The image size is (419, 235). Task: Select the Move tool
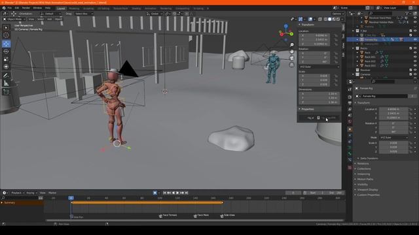[x=6, y=44]
